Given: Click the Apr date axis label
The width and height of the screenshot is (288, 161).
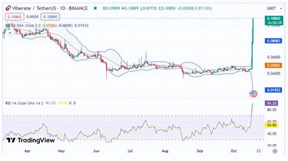Looking at the screenshot, I should pyautogui.click(x=27, y=151).
